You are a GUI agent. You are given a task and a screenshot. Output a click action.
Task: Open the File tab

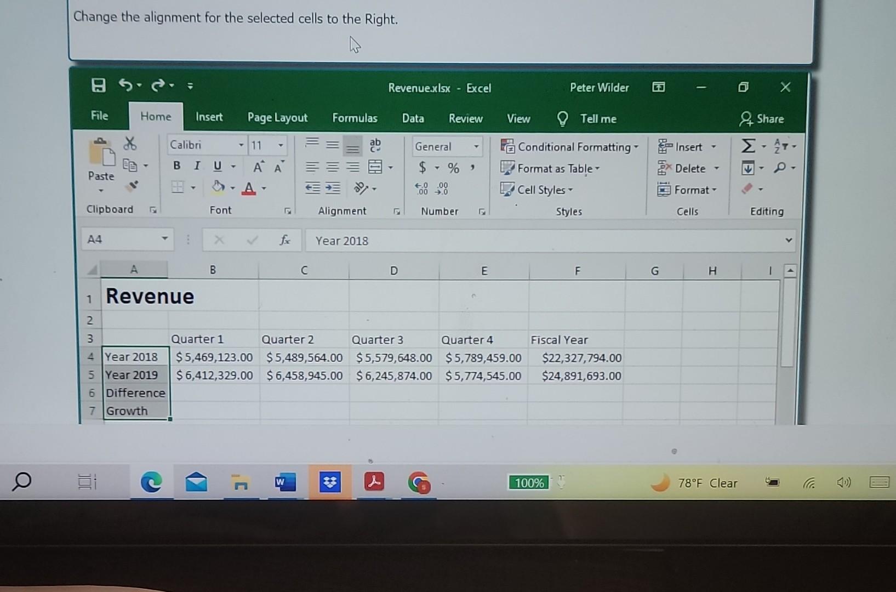pyautogui.click(x=99, y=116)
